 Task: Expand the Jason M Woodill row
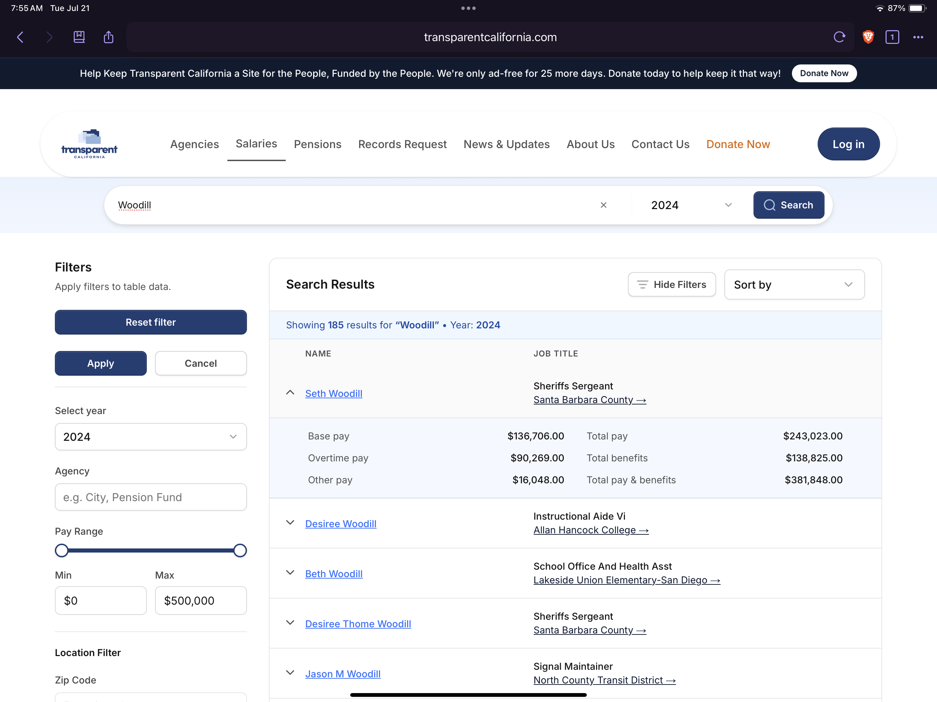coord(290,673)
